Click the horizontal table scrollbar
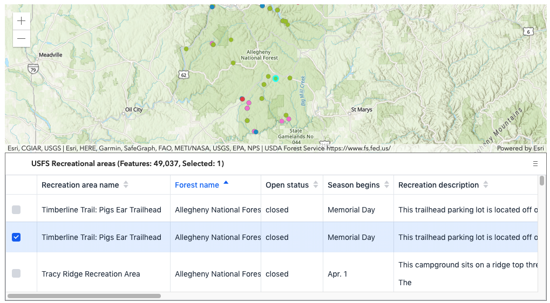This screenshot has height=303, width=550. (x=84, y=295)
